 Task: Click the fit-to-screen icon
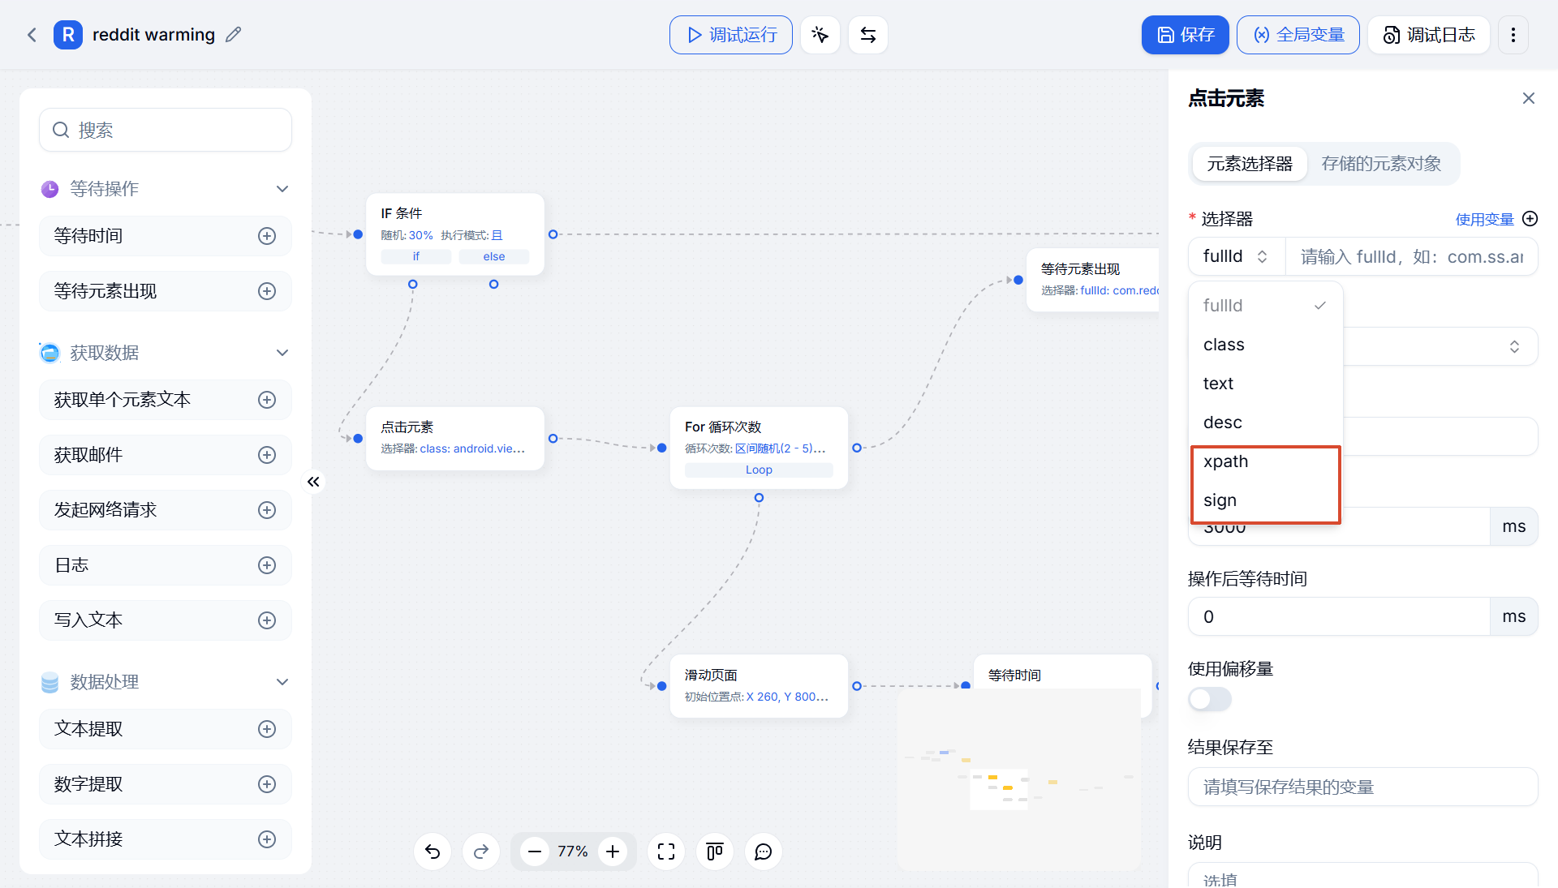click(666, 852)
